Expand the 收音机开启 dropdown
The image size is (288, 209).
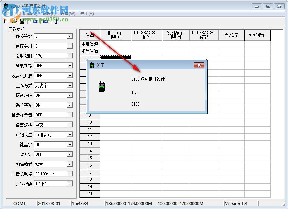[70, 76]
